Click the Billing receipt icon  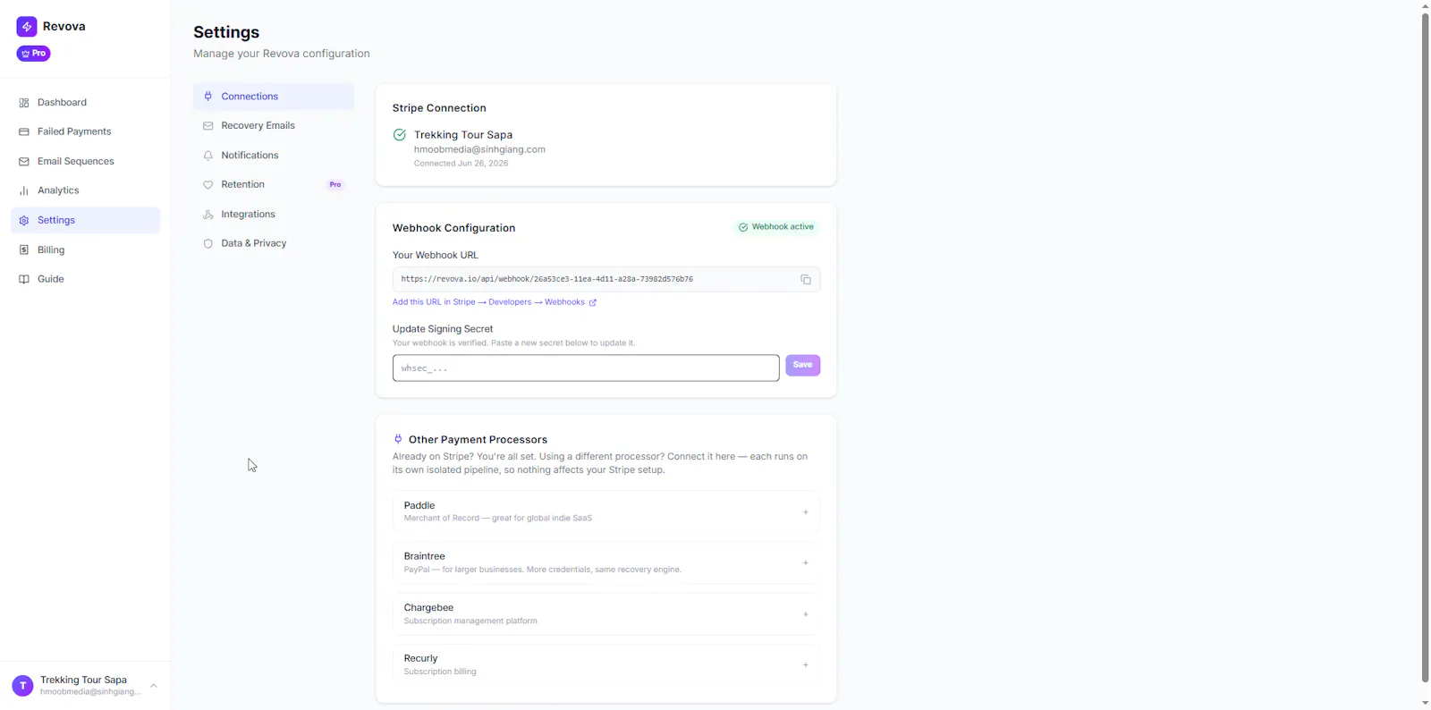coord(24,249)
